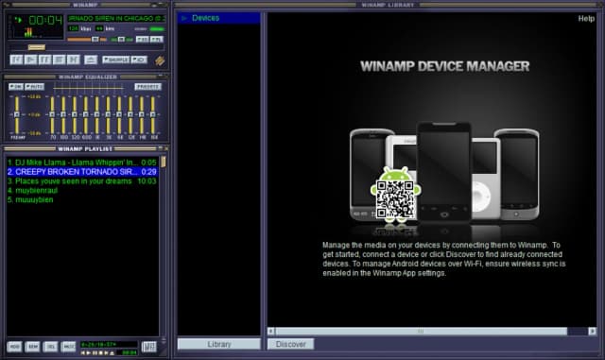Screen dimensions: 605x360
Task: Select Places youve seen in your dreams
Action: [82, 181]
